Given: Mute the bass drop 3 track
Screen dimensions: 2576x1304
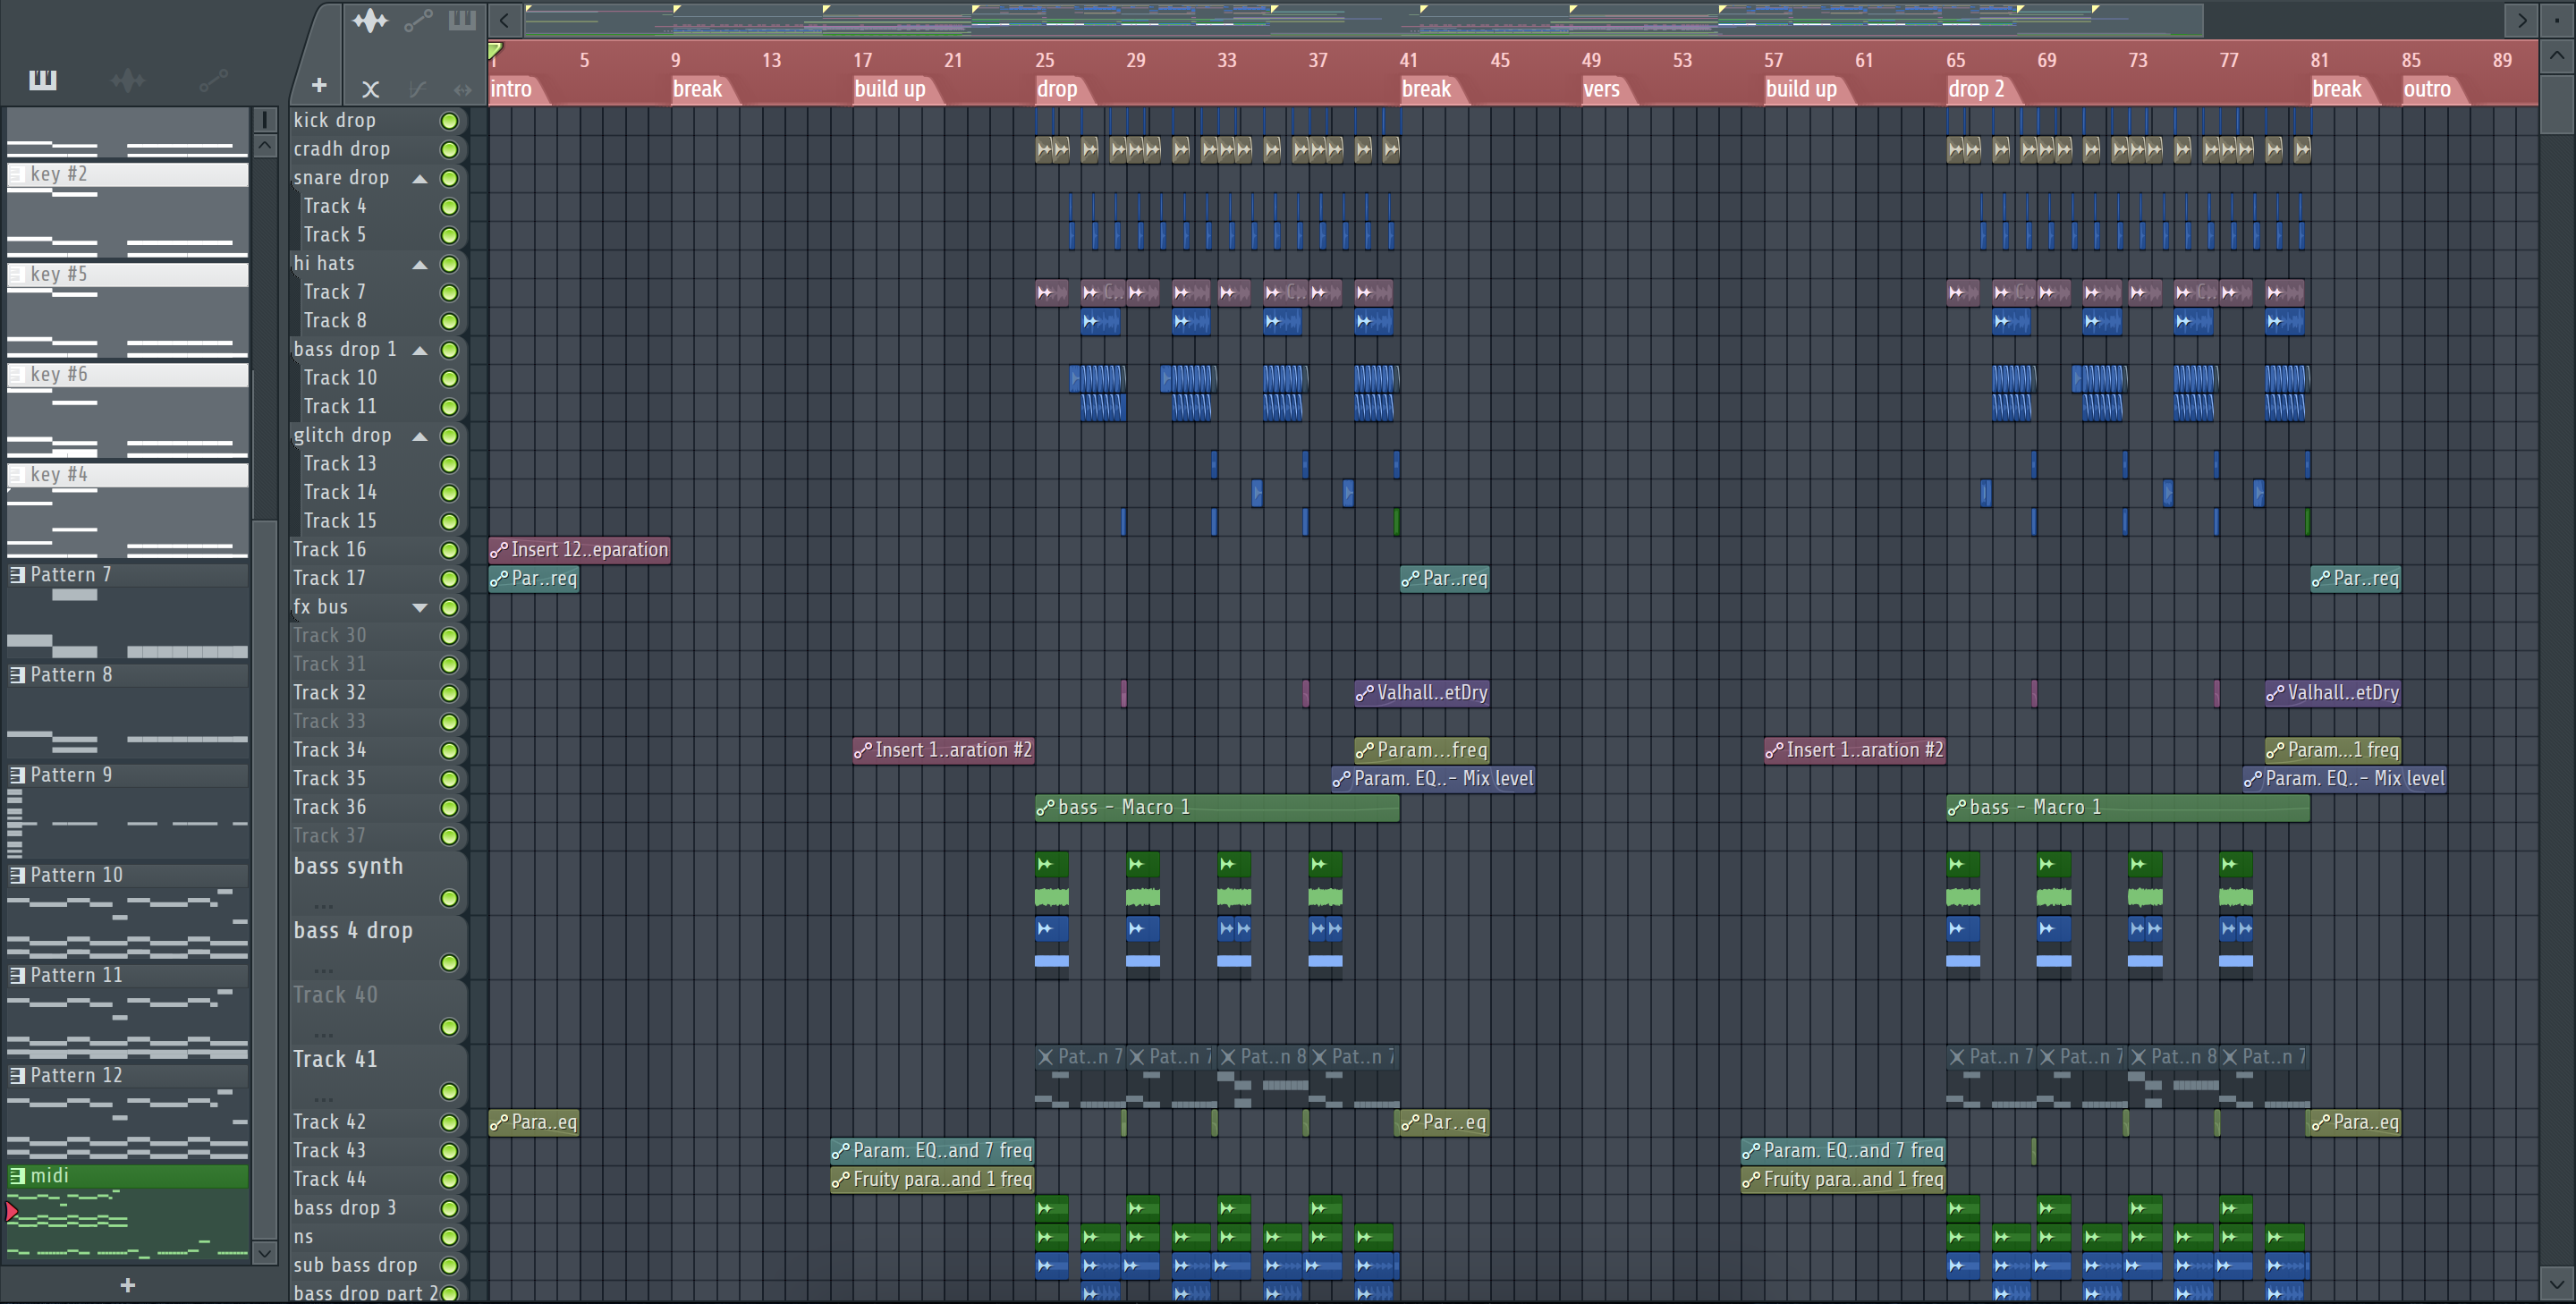Looking at the screenshot, I should click(449, 1209).
